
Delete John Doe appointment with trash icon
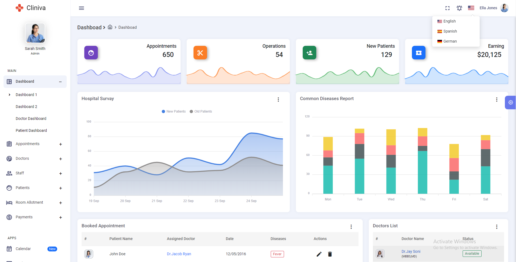(330, 254)
